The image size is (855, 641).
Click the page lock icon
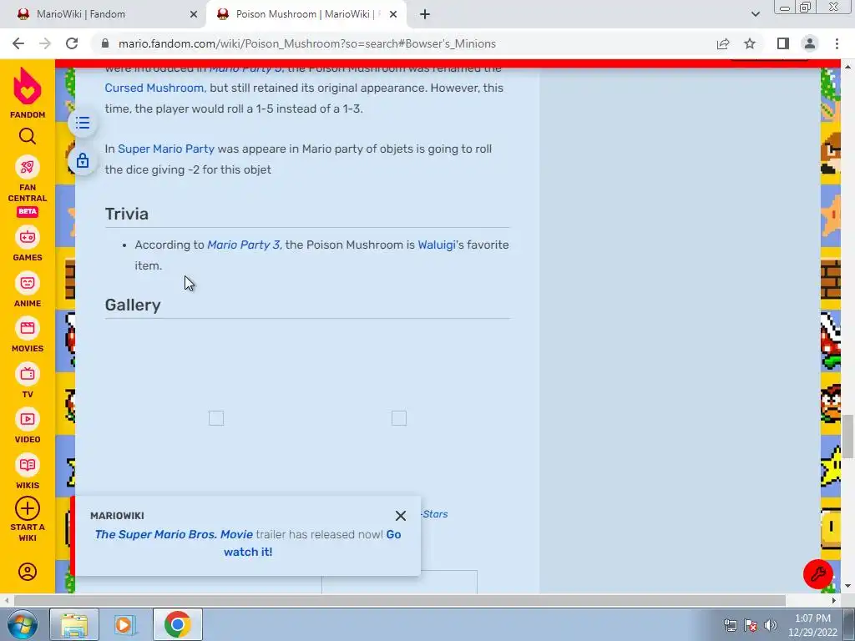pos(83,161)
